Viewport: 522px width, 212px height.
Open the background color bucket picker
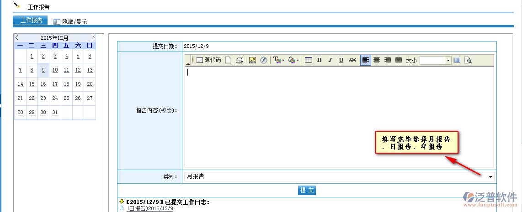pyautogui.click(x=293, y=60)
